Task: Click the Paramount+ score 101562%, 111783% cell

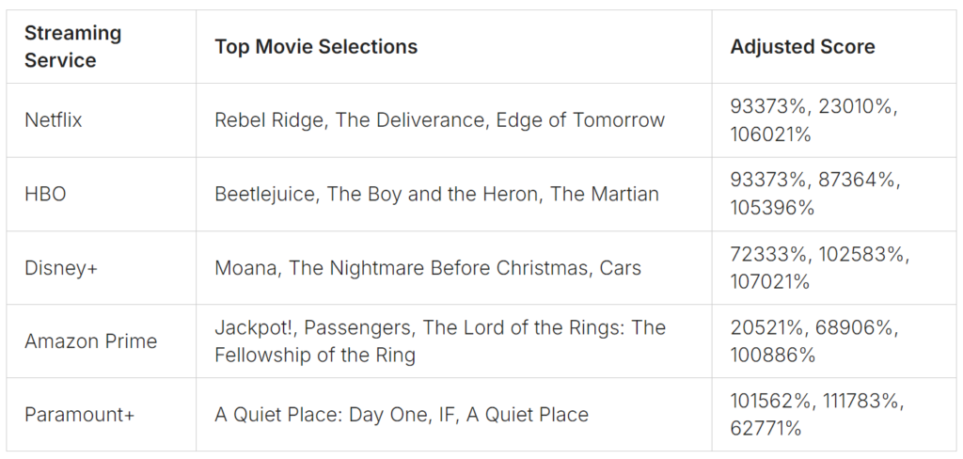Action: (x=834, y=415)
